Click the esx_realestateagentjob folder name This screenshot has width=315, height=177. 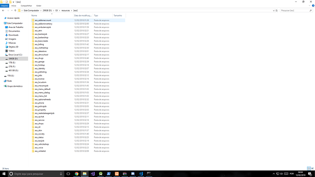(x=44, y=113)
